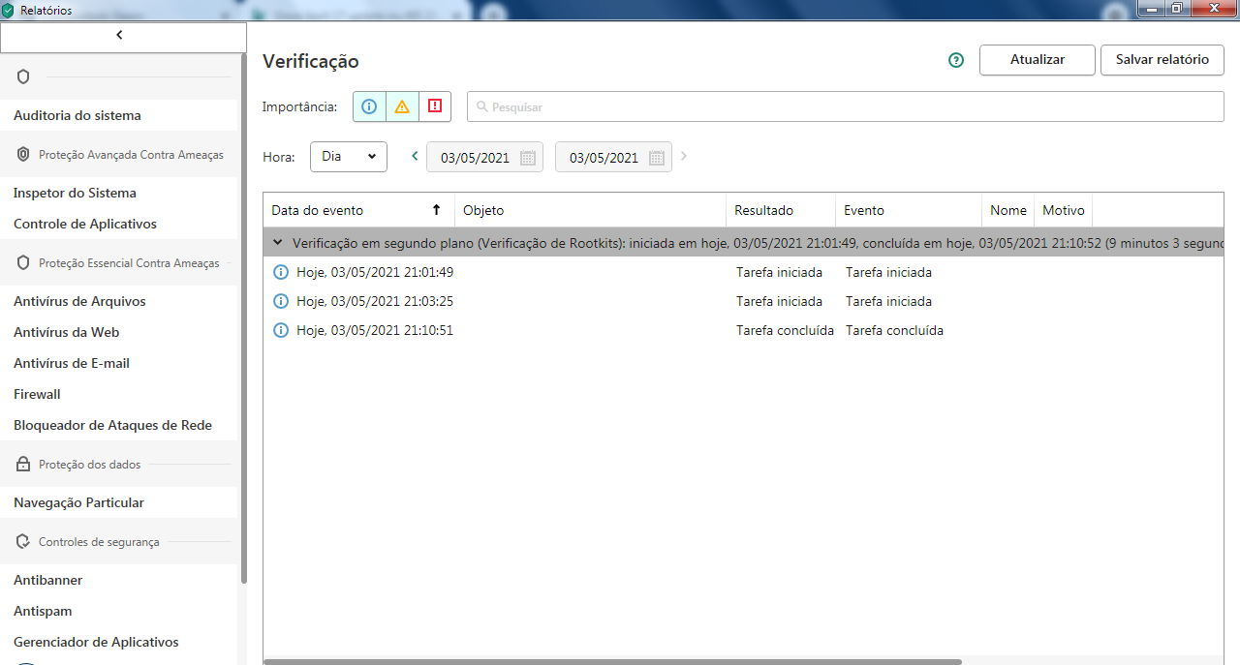Click the Salvar relatório button

(x=1162, y=60)
